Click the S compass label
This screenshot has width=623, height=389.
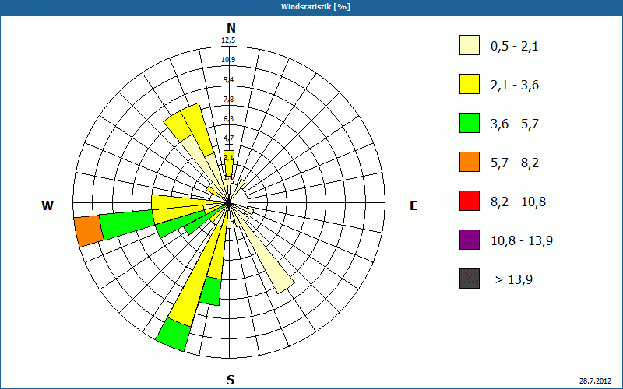click(231, 380)
